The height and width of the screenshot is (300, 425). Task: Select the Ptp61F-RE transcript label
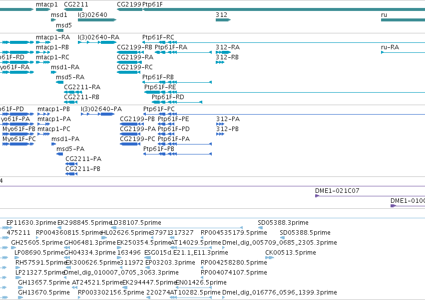[160, 87]
